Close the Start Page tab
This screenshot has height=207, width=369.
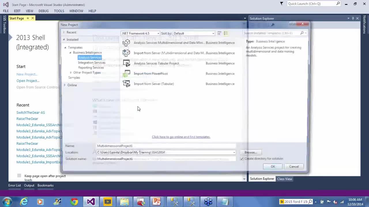(33, 18)
